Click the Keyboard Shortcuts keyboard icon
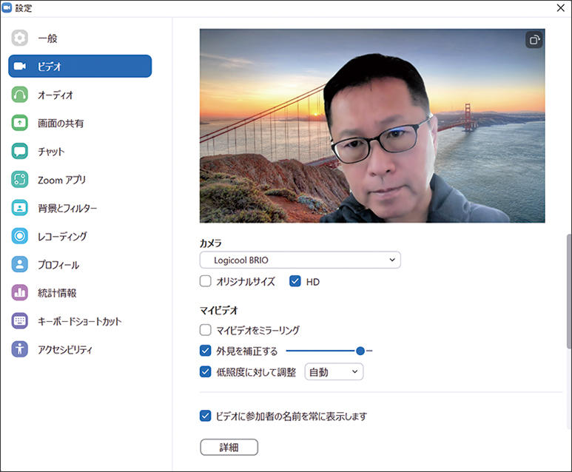Screen dimensions: 572x472 (x=20, y=321)
